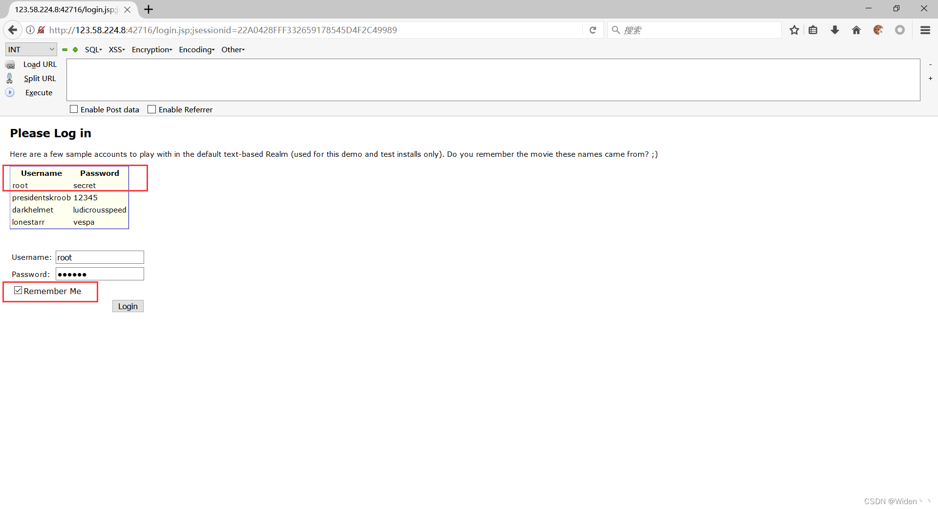Click the Login button
Screen dimensions: 938x509
pos(128,306)
